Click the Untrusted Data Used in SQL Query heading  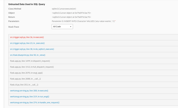click(27, 4)
